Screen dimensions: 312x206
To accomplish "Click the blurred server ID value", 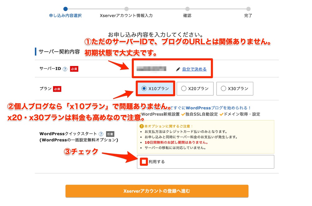I will click(x=151, y=69).
